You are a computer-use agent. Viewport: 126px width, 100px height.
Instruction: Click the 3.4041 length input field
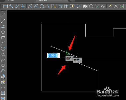53,56
